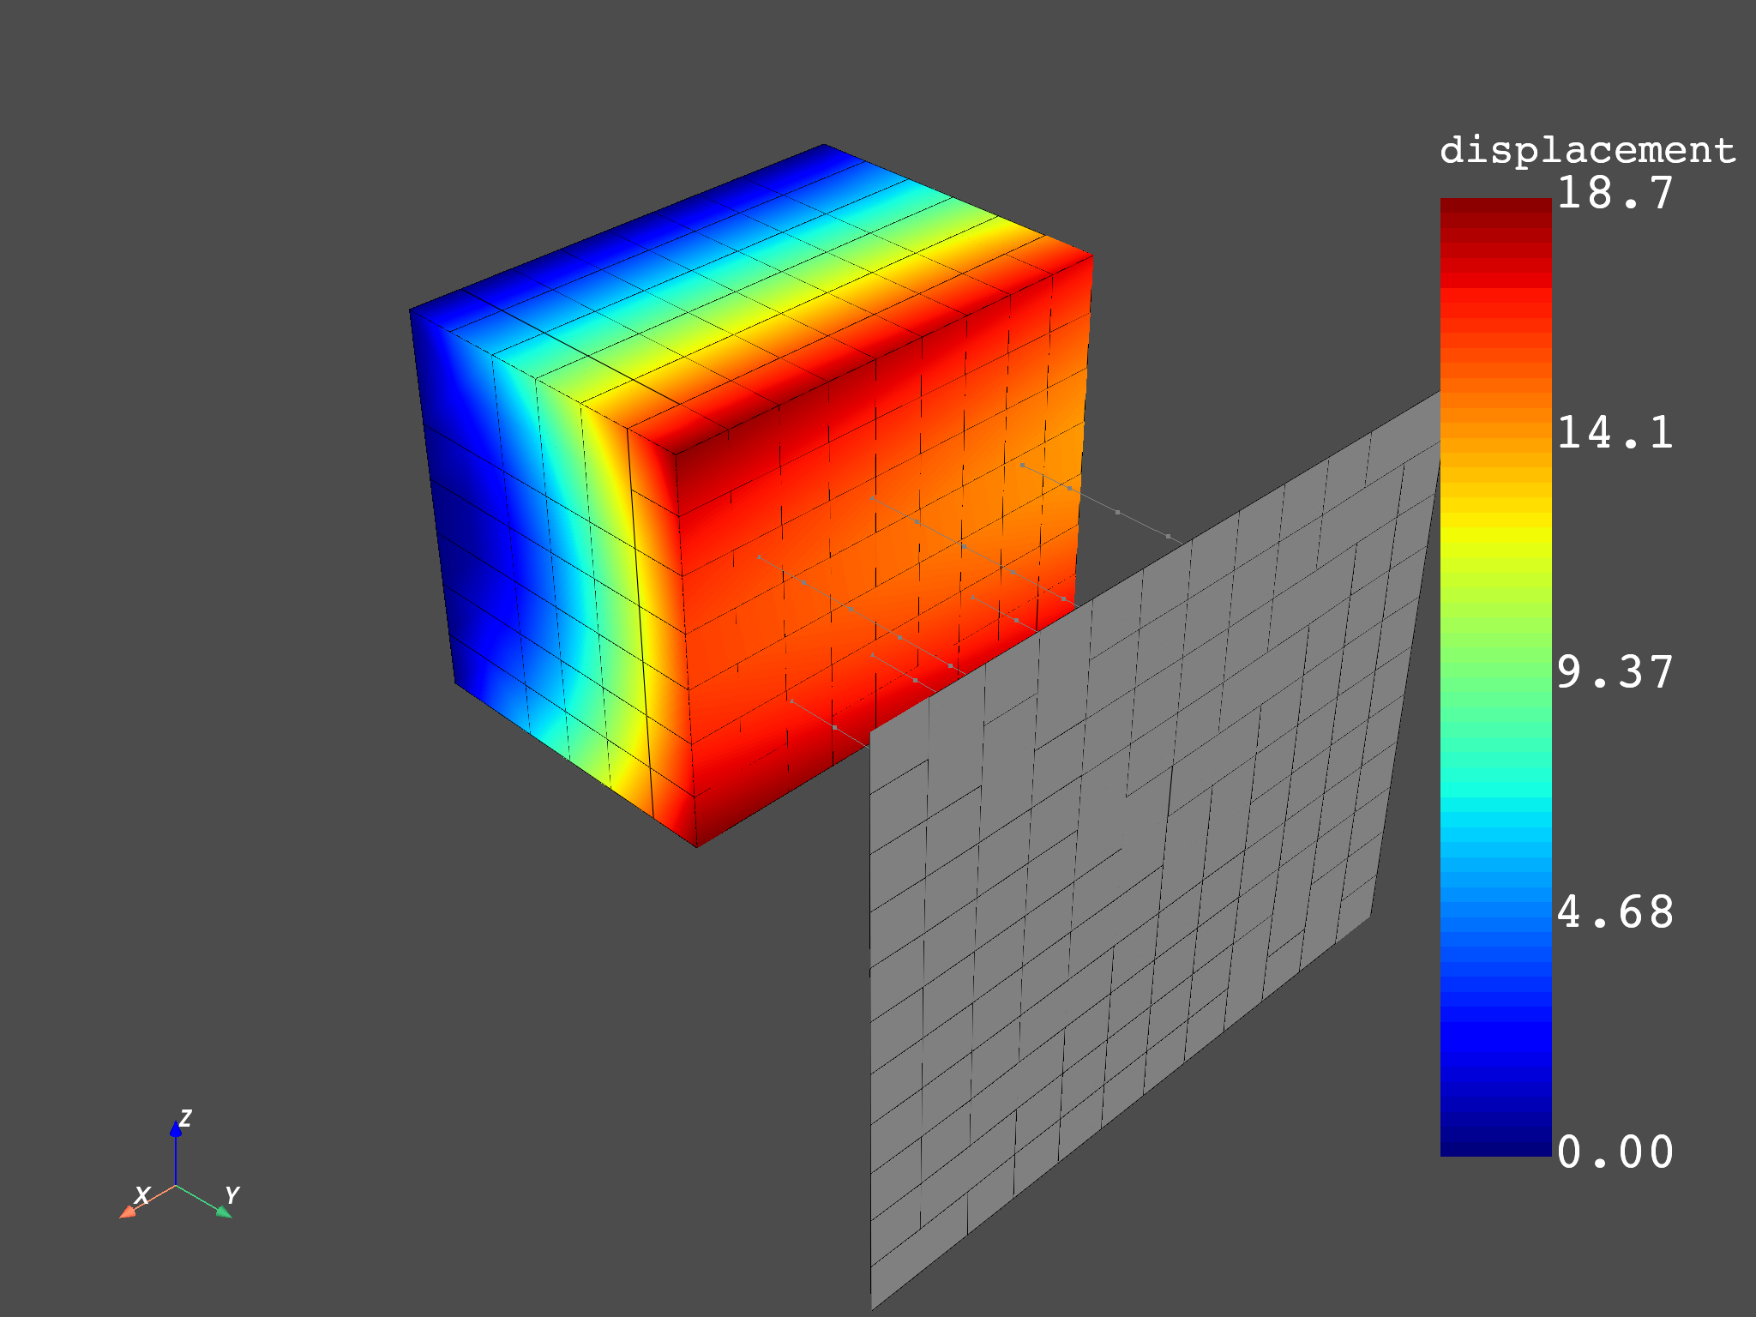Select the colored displacement cube mesh
The image size is (1756, 1317).
750,496
